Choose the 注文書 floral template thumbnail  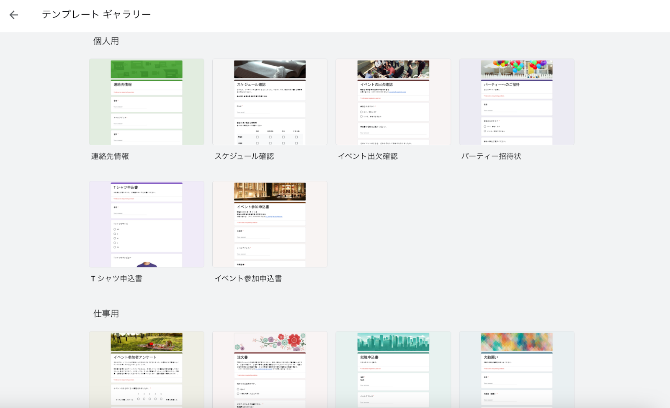pos(270,370)
